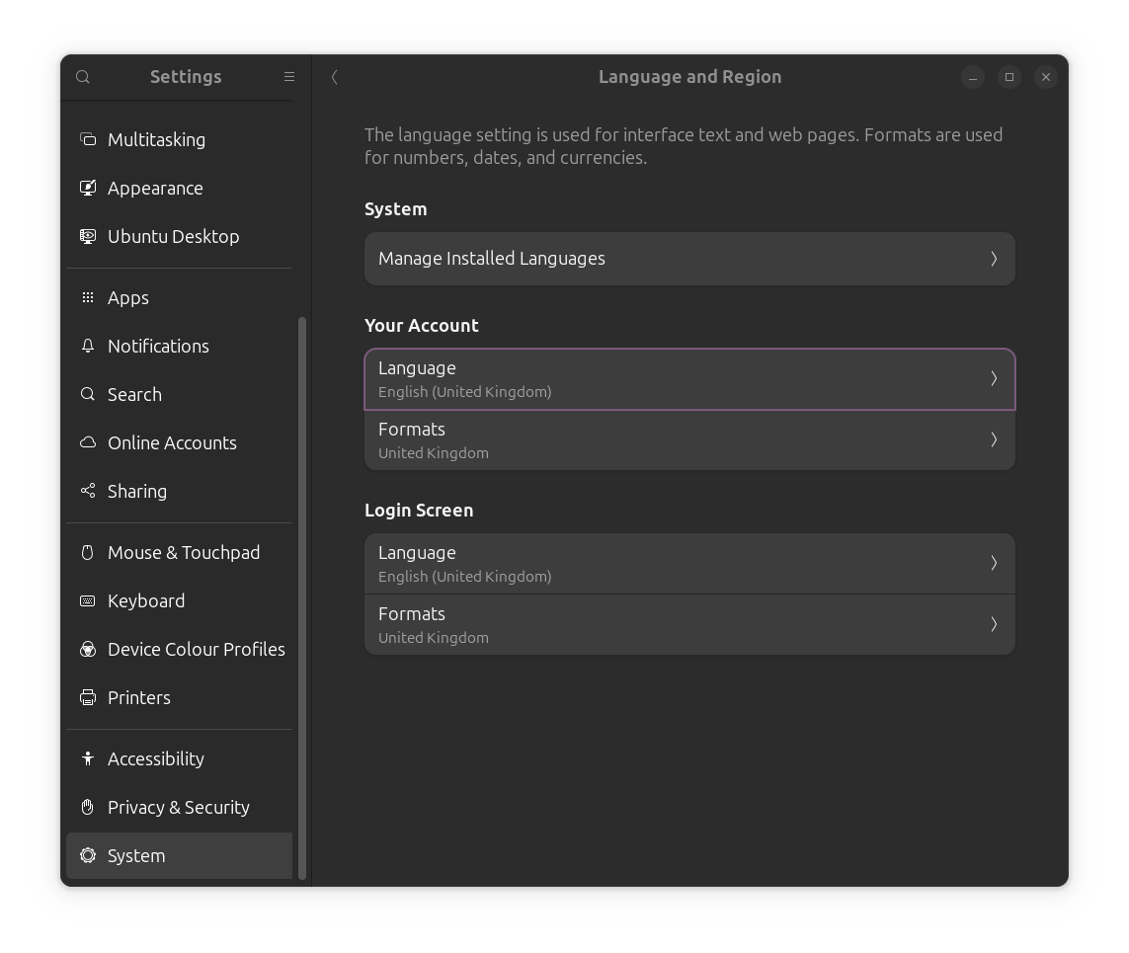Viewport: 1129px width, 953px height.
Task: Click the Printers icon in sidebar
Action: point(88,697)
